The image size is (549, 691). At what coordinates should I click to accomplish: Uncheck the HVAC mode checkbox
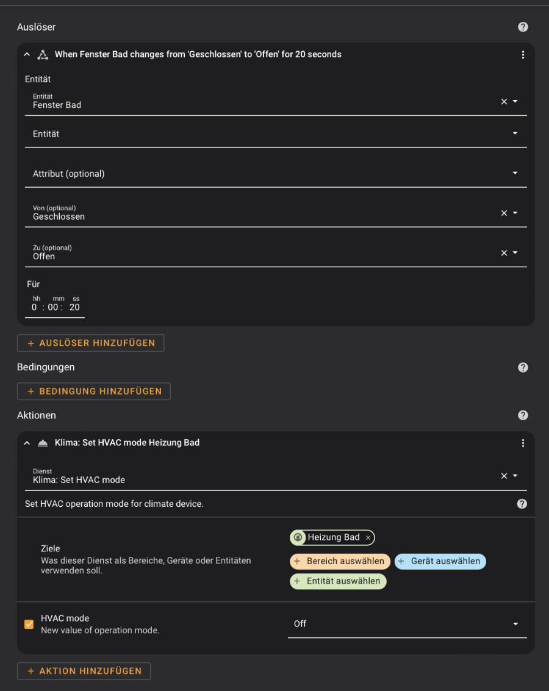(x=29, y=624)
